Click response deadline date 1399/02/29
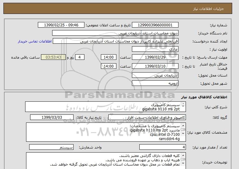The height and width of the screenshot is (169, 239). 155,57
